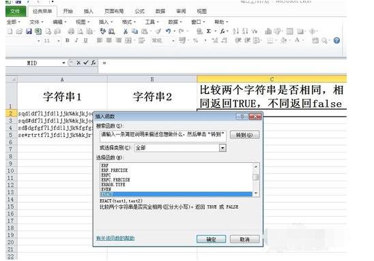This screenshot has width=374, height=261.
Task: Click the dialog title bar question mark button
Action: [x=242, y=117]
